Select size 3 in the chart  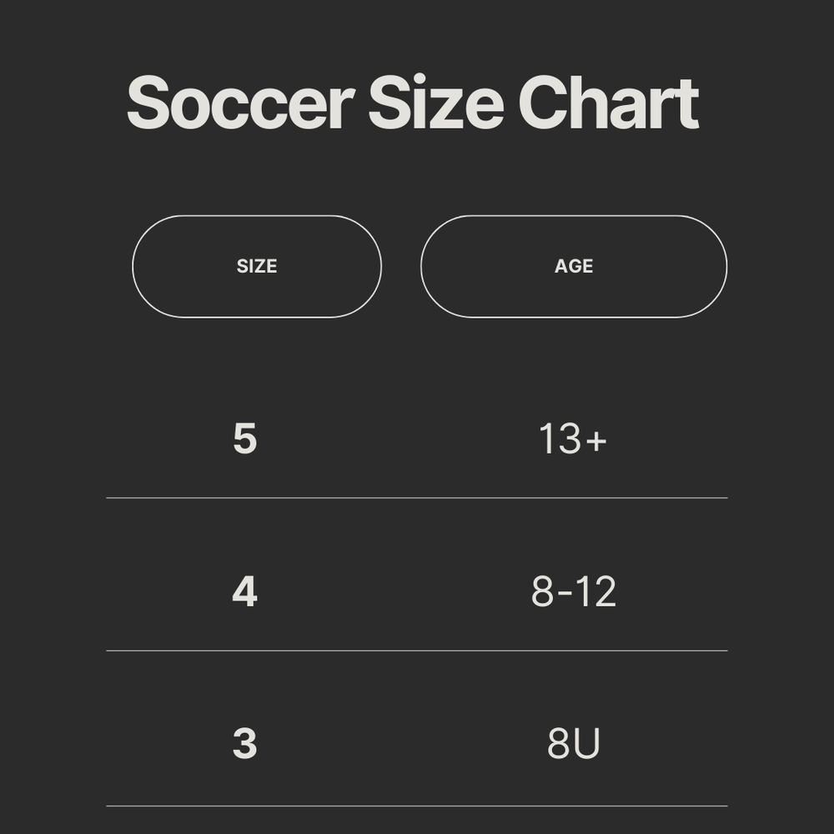coord(244,744)
